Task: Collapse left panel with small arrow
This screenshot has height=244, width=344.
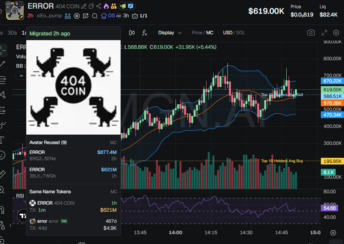Action: coord(10,225)
